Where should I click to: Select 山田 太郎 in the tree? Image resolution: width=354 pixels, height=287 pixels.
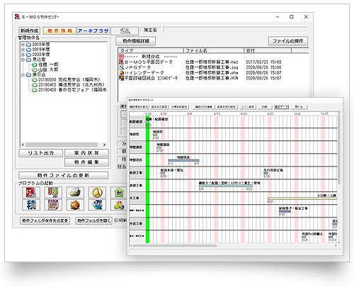tap(48, 69)
